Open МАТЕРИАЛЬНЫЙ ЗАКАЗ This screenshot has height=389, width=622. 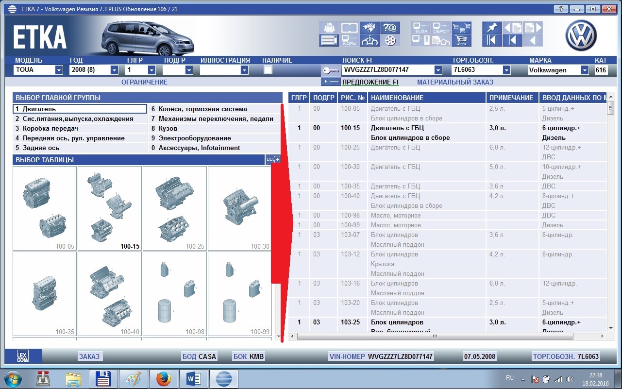[x=455, y=82]
